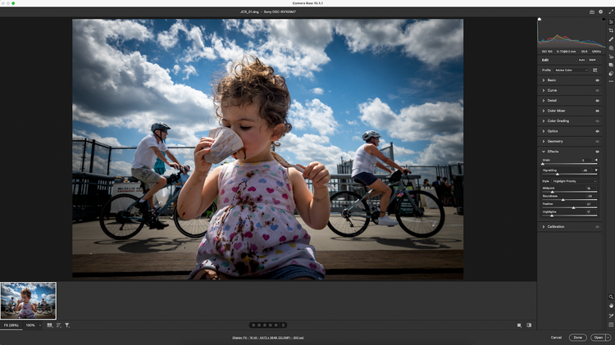Select the Hand tool
The height and width of the screenshot is (345, 615).
click(611, 306)
